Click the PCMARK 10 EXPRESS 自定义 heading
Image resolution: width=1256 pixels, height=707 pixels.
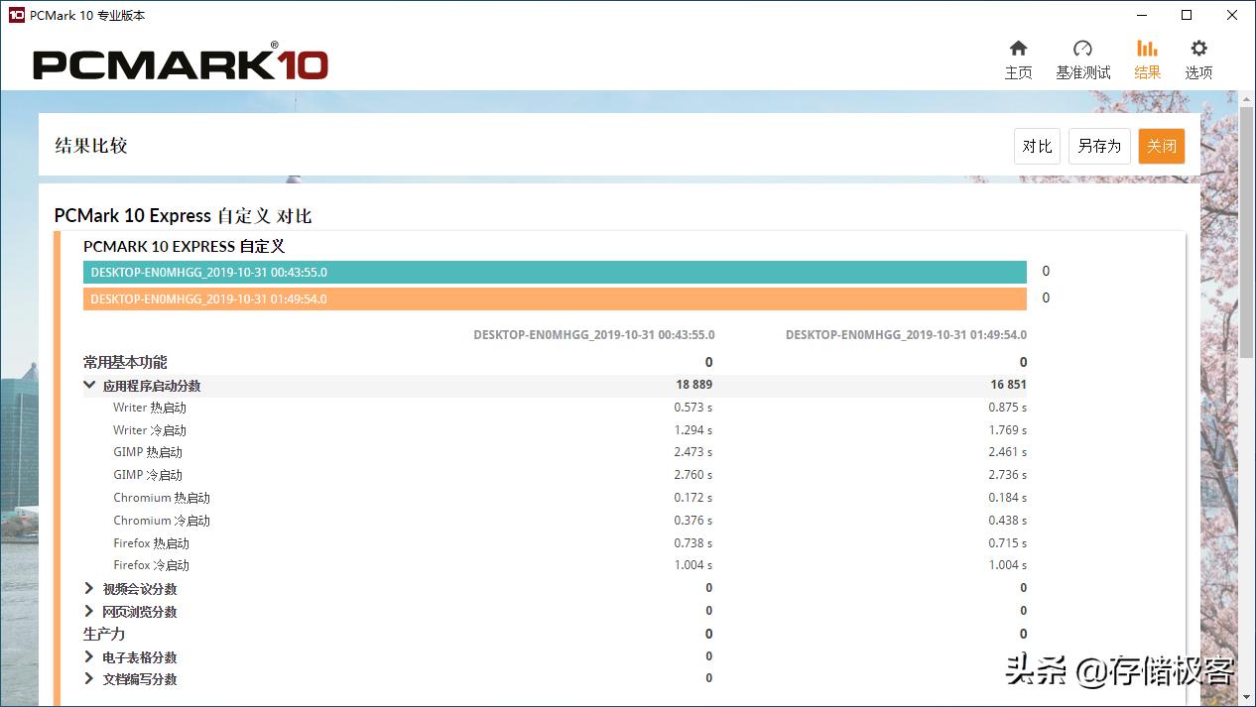pos(185,246)
